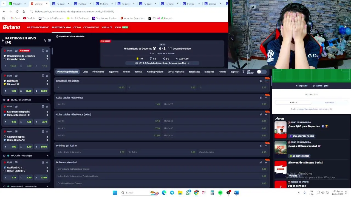
Task: Switch to the Estadísticas tab
Action: click(194, 72)
